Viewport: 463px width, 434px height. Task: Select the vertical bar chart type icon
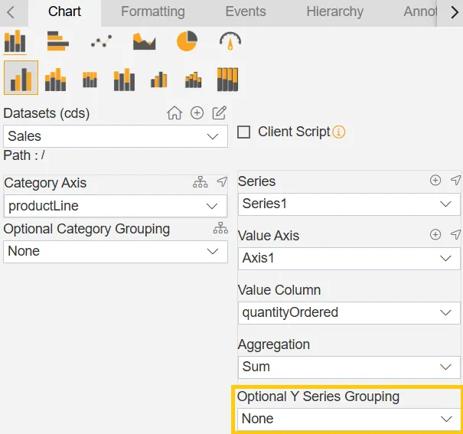pyautogui.click(x=15, y=41)
